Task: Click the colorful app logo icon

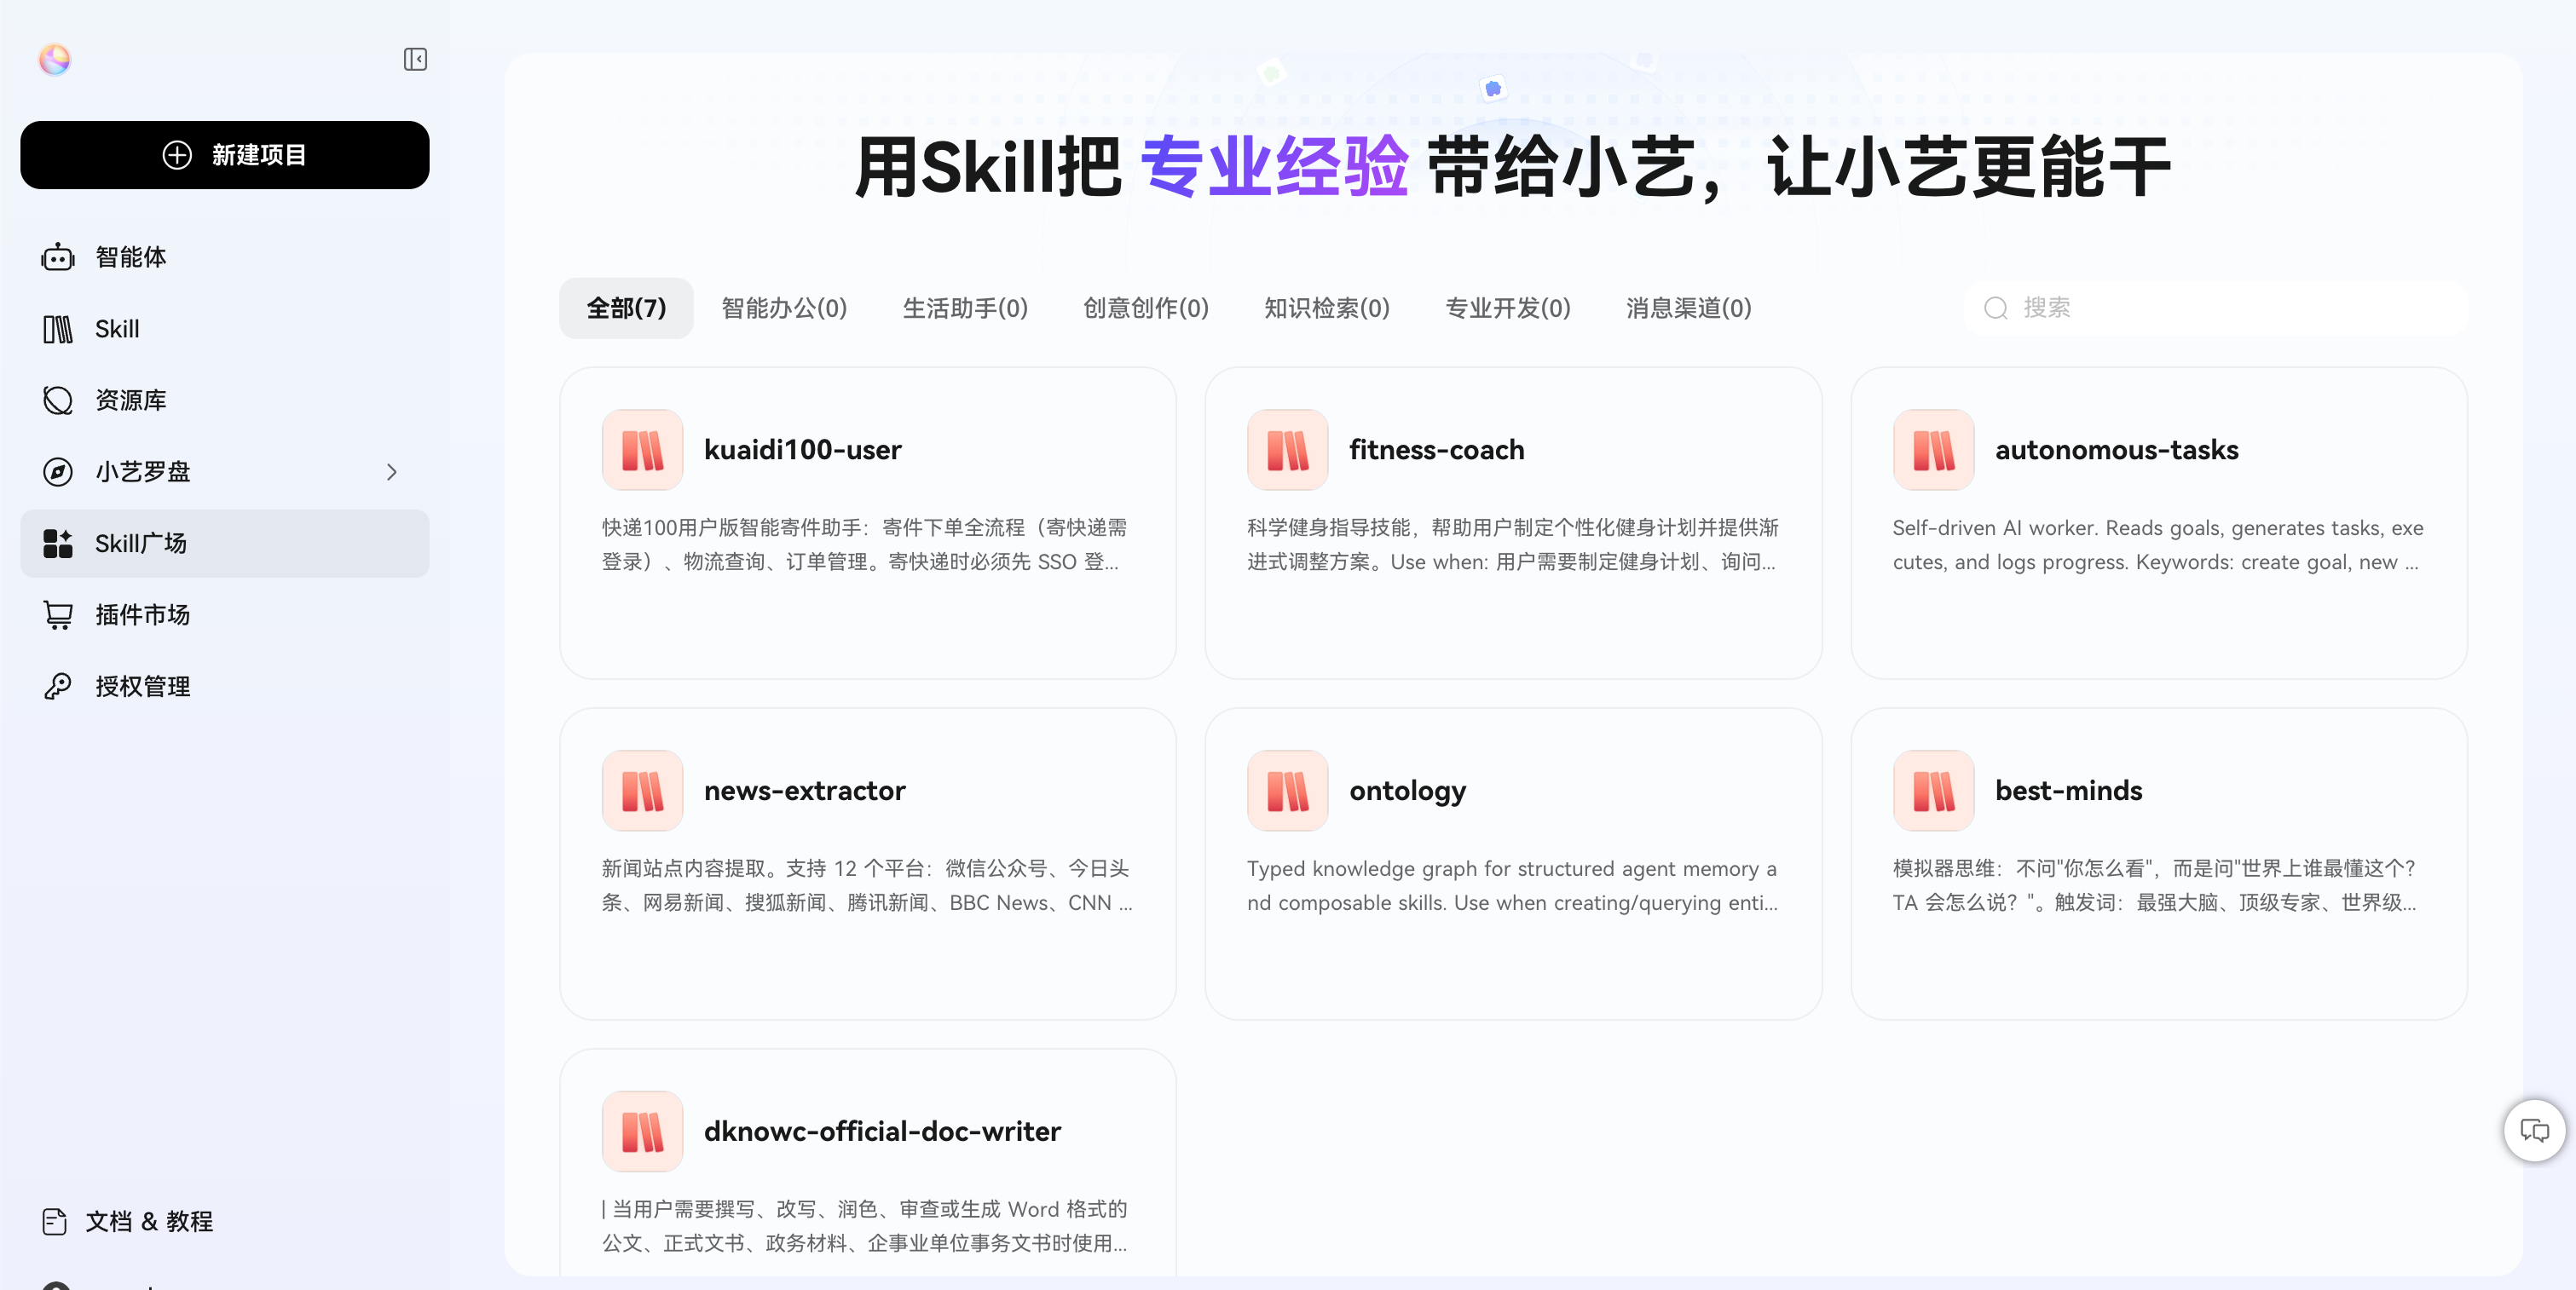Action: point(55,60)
